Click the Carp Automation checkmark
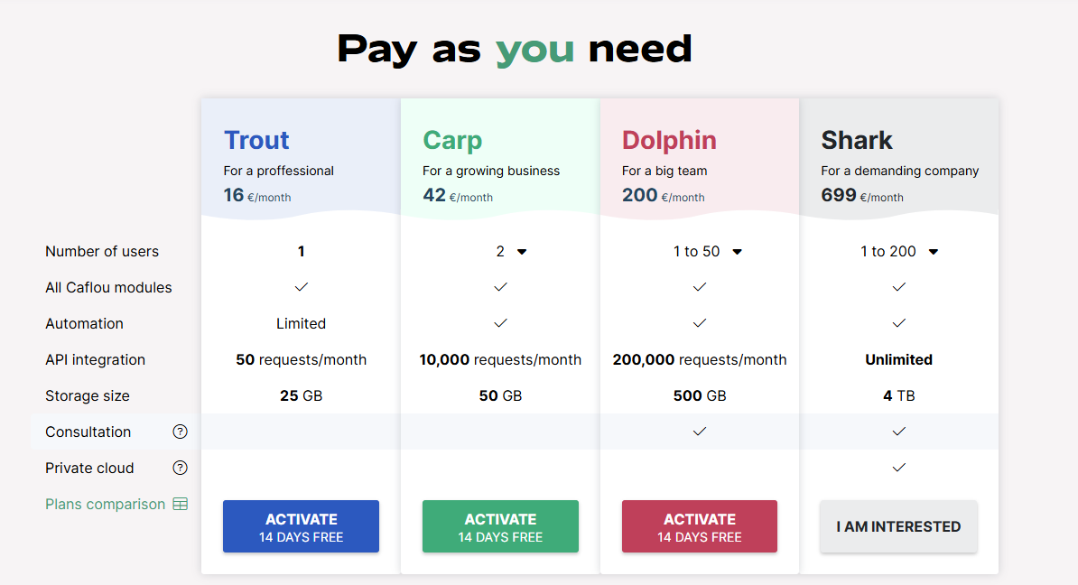Viewport: 1078px width, 585px height. tap(500, 323)
